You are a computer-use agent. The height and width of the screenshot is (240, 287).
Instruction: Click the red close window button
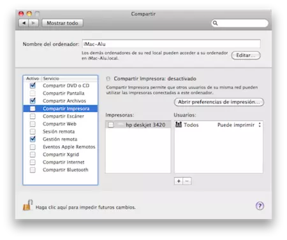click(21, 14)
